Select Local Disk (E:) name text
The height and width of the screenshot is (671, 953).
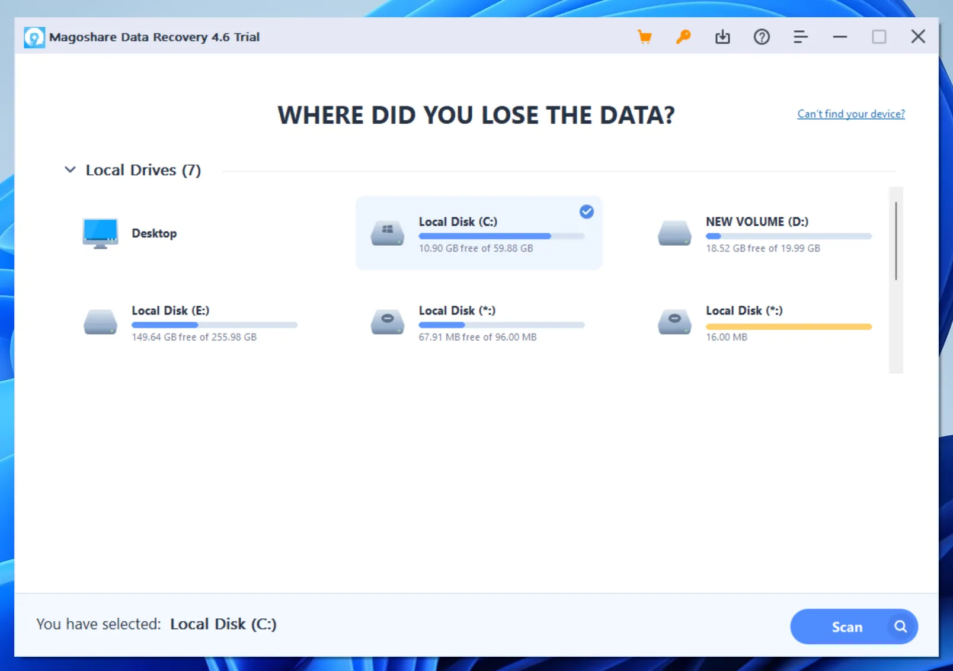tap(170, 310)
